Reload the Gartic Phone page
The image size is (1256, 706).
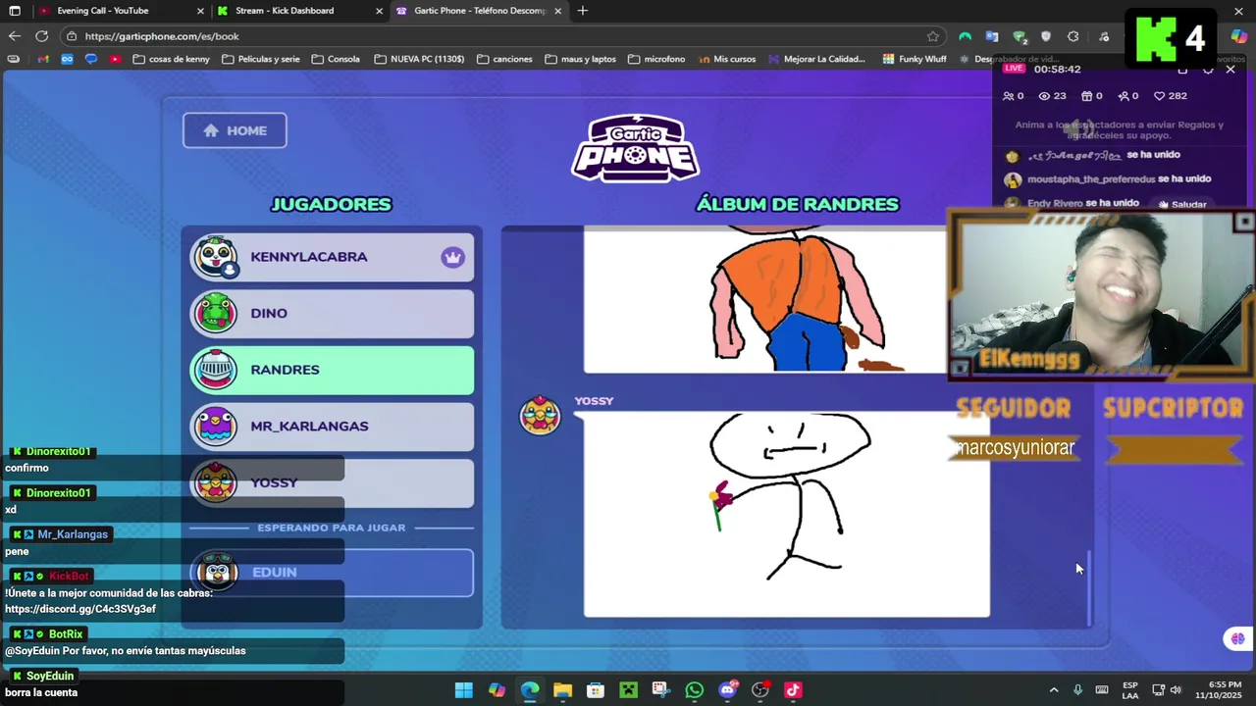pos(41,36)
